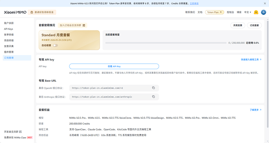Click the QR icon next to 开发者交流群
Viewport: 269px width, 143px height.
point(20,132)
